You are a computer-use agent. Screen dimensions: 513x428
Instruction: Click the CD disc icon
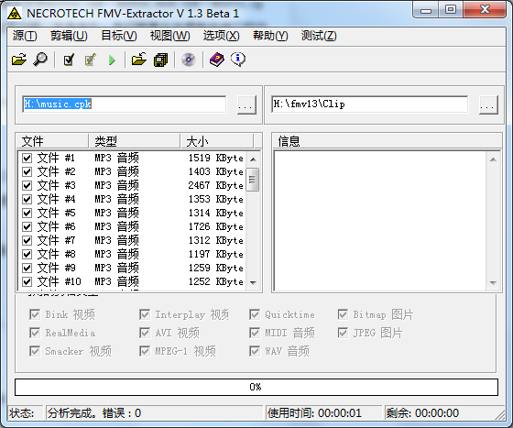(x=189, y=60)
